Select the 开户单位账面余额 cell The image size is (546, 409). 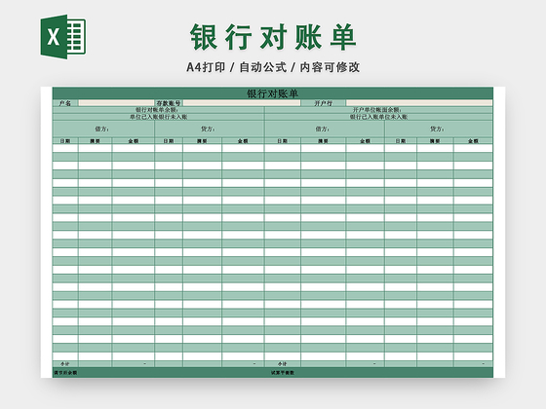click(379, 110)
